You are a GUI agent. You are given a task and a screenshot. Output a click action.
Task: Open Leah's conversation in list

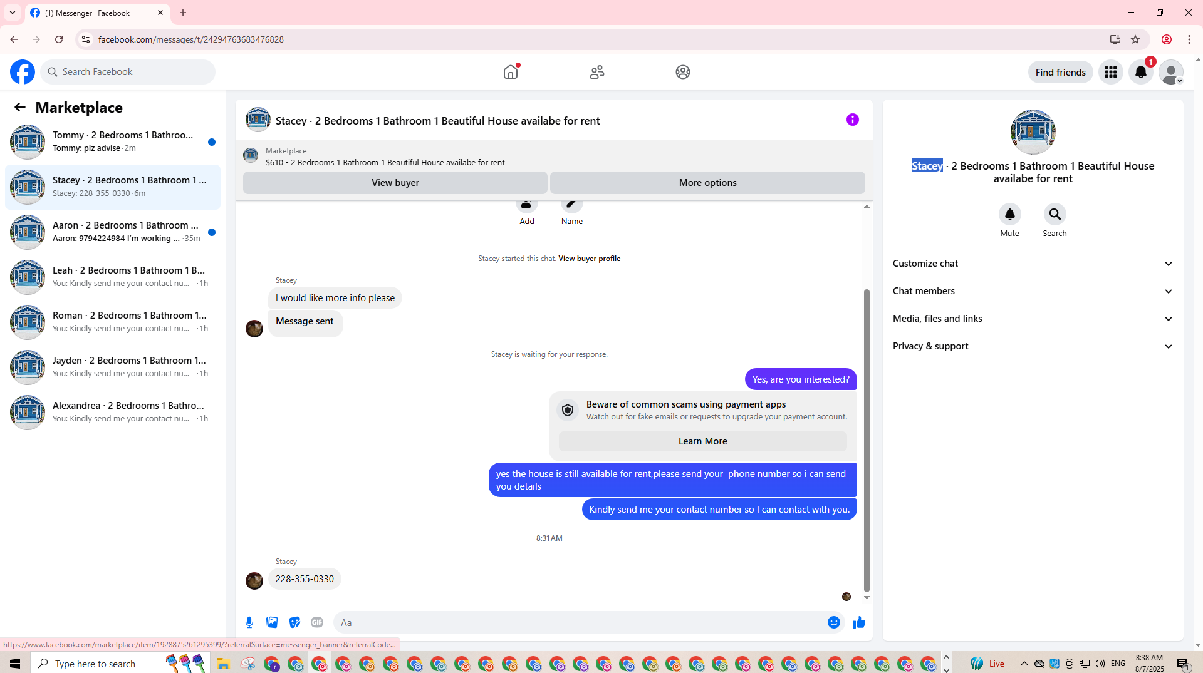click(113, 277)
